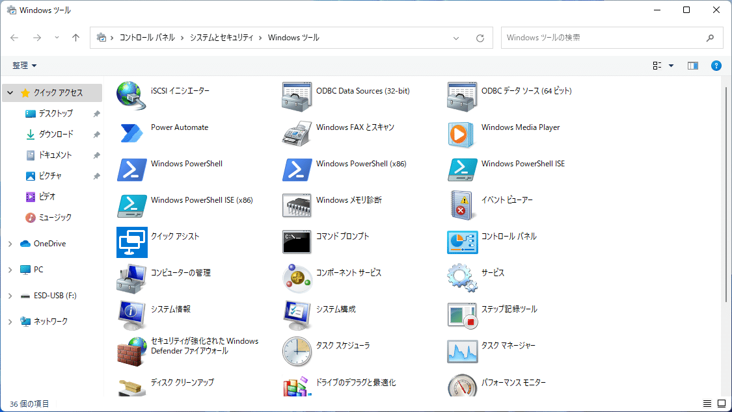732x412 pixels.
Task: Open パフォーマンス モニター gauge icon
Action: [462, 385]
